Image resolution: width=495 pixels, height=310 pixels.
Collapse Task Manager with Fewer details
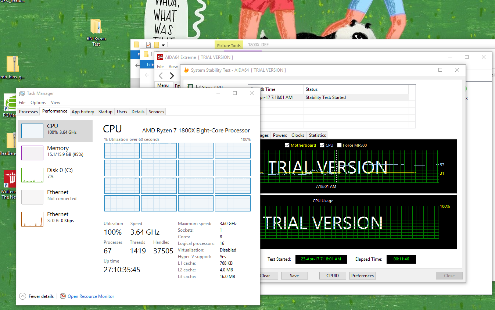37,296
